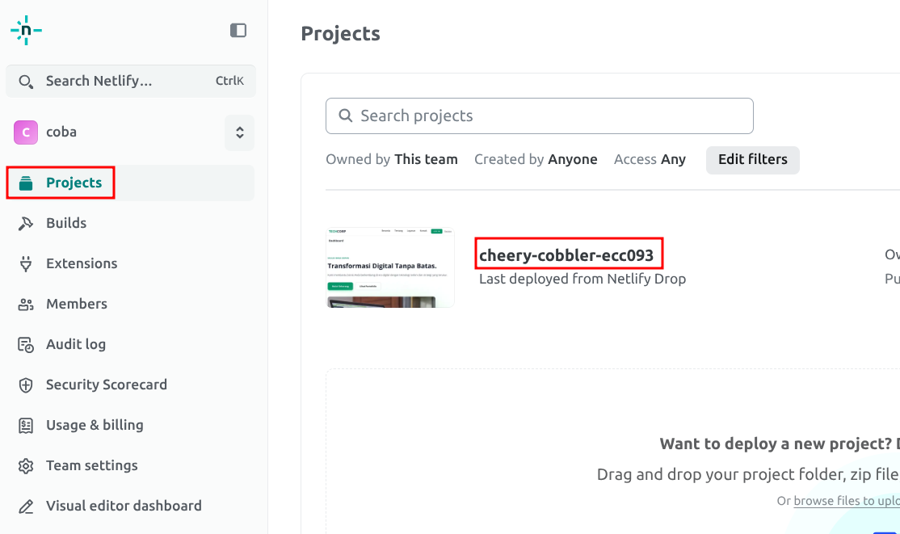Open Members in the sidebar

131,305
